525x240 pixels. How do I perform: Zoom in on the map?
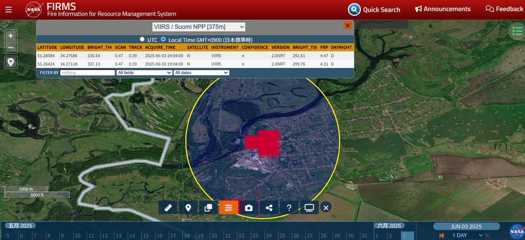[11, 36]
